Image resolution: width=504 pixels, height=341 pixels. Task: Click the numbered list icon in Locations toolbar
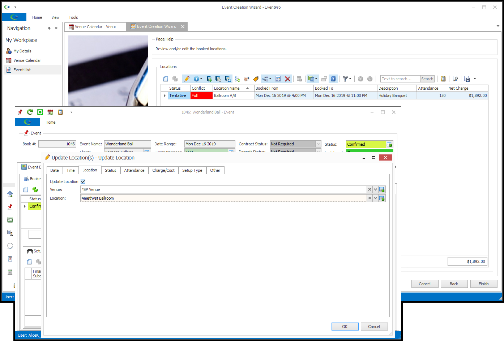237,79
